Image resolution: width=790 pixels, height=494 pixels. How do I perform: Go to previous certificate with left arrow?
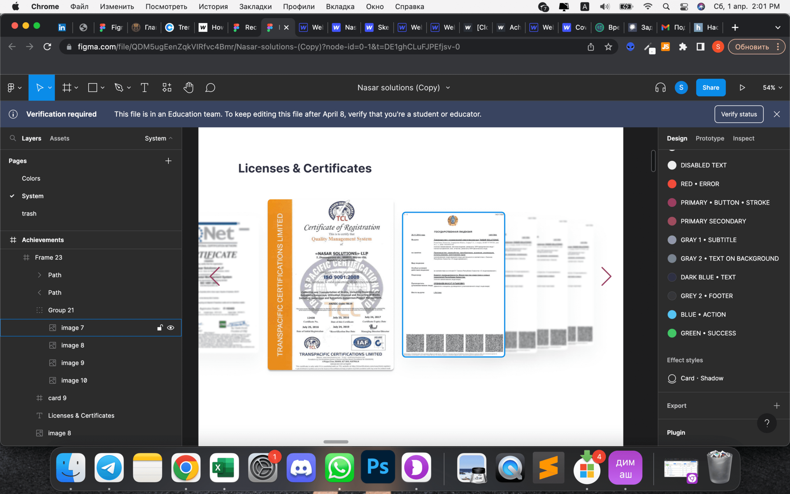[215, 276]
